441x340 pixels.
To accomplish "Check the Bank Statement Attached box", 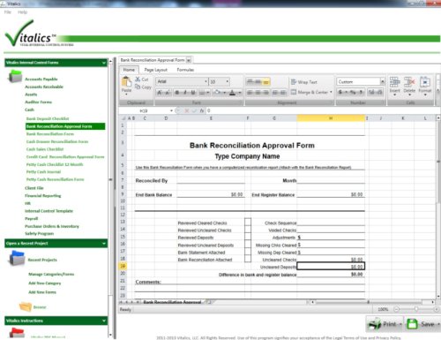I will (248, 251).
